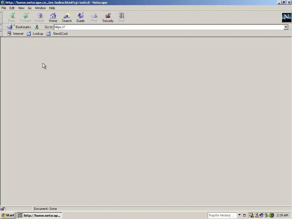Click the colorful swirl tray icon

272,215
